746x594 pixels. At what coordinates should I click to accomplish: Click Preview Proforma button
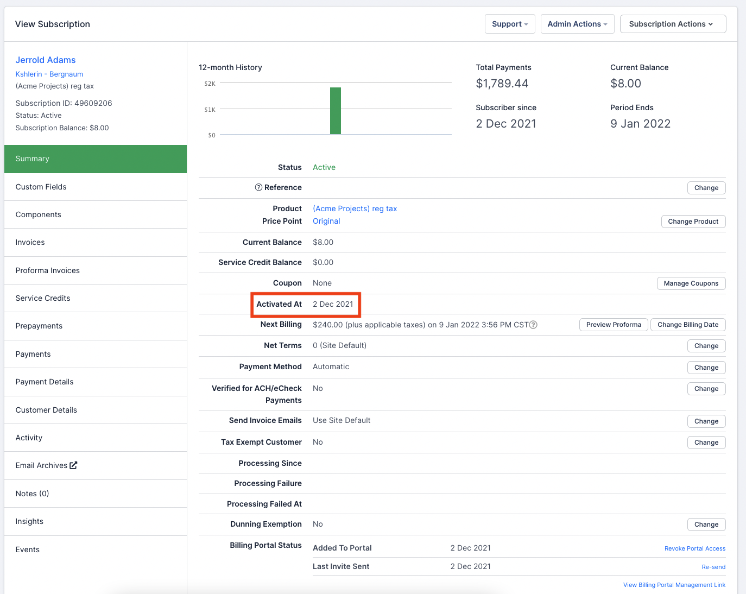point(614,325)
